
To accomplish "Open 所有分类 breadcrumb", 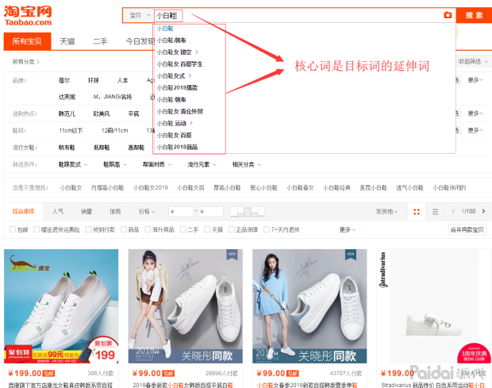I will point(26,62).
